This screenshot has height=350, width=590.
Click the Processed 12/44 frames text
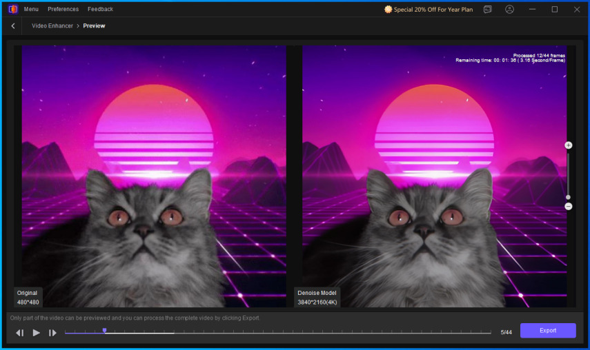click(539, 56)
